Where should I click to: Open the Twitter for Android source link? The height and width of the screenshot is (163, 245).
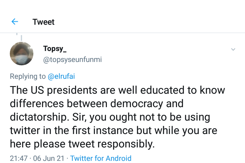coord(101,158)
